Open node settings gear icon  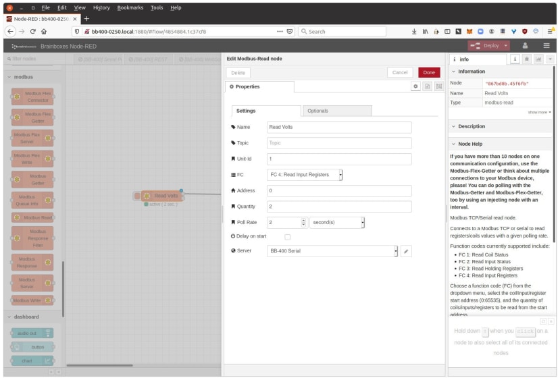coord(415,86)
